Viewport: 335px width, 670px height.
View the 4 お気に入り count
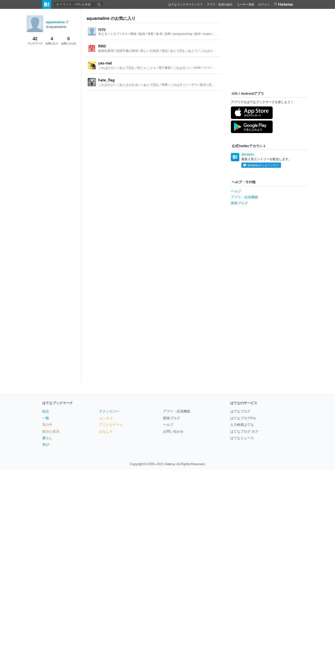(52, 41)
